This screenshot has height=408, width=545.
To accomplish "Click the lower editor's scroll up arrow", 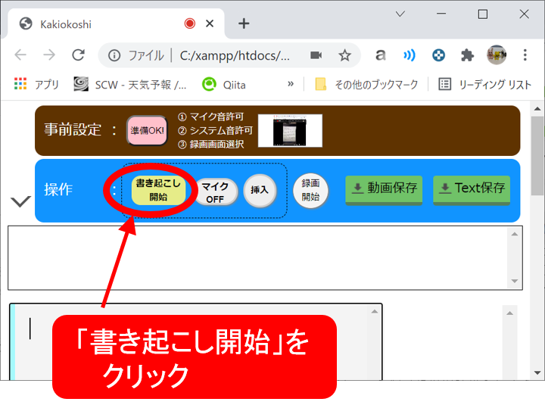I will click(x=375, y=311).
